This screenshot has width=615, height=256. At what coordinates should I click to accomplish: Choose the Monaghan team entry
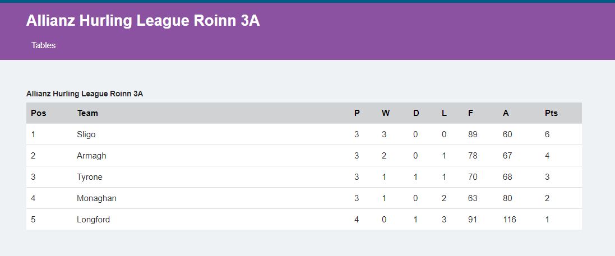pos(96,198)
